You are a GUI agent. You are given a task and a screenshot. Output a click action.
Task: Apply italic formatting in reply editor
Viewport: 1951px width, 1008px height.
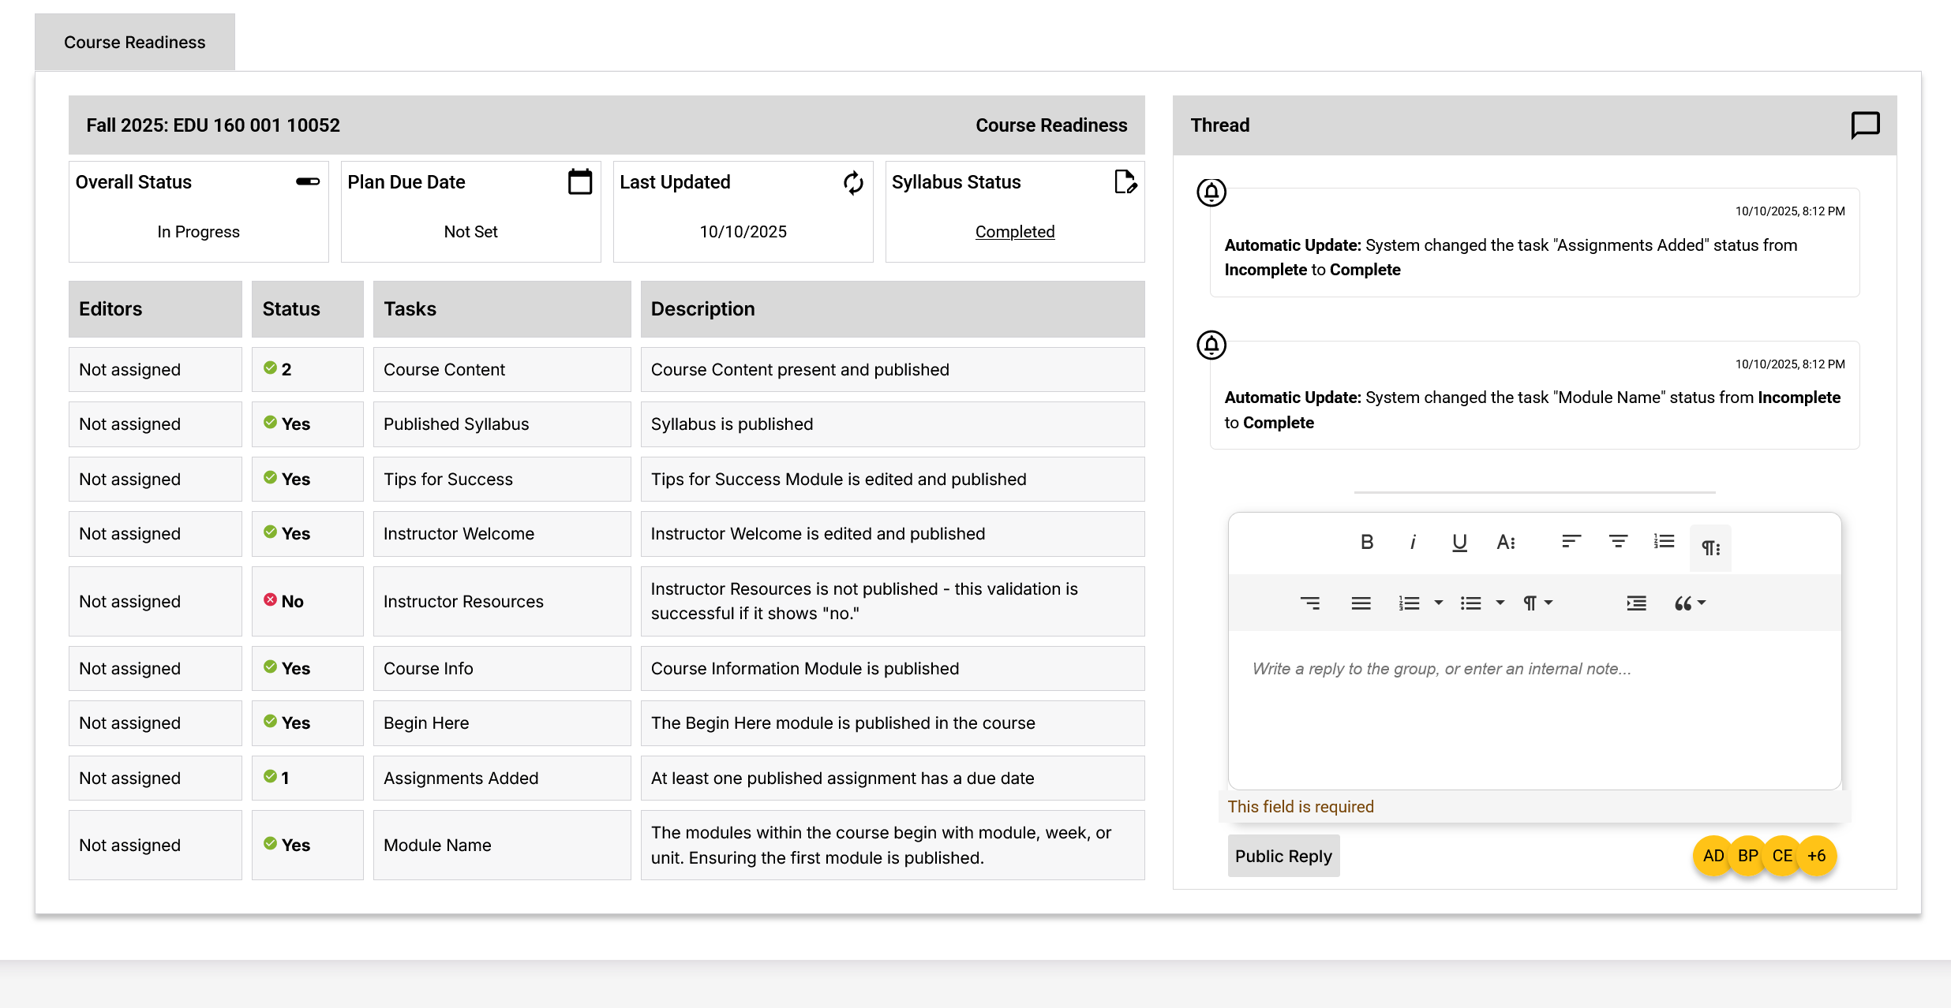click(1413, 542)
